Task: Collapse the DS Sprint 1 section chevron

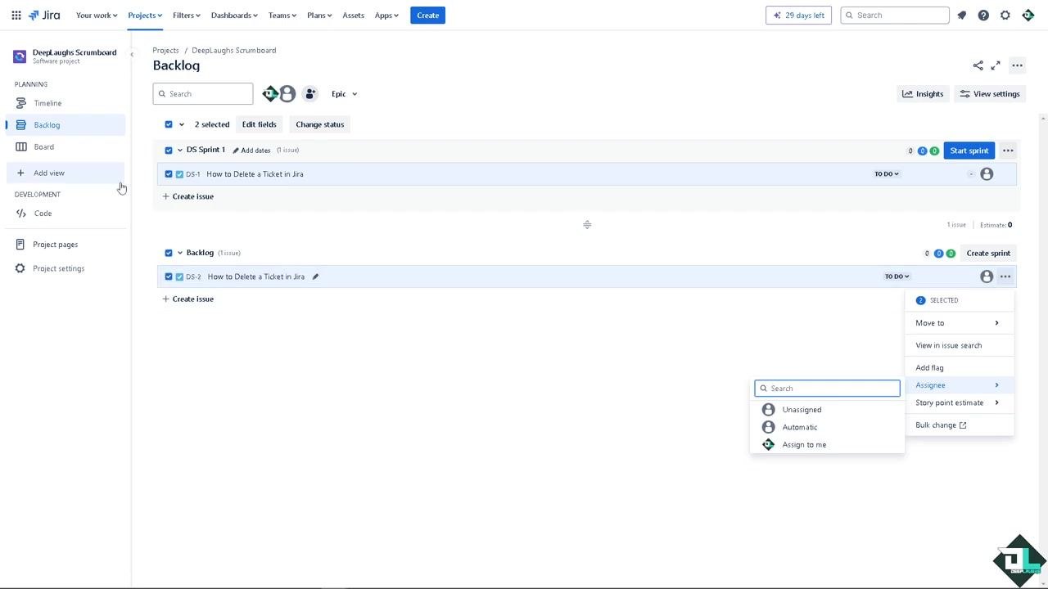Action: pos(180,151)
